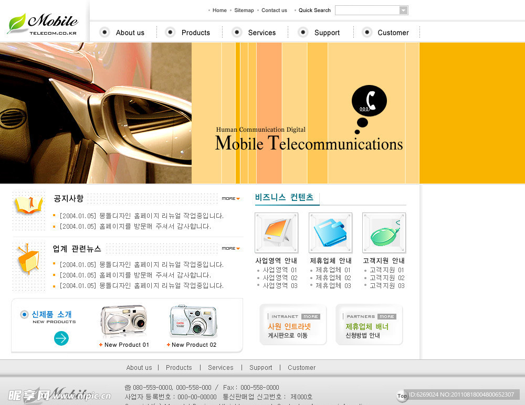The height and width of the screenshot is (405, 525).
Task: Open the Services main menu
Action: tap(262, 33)
